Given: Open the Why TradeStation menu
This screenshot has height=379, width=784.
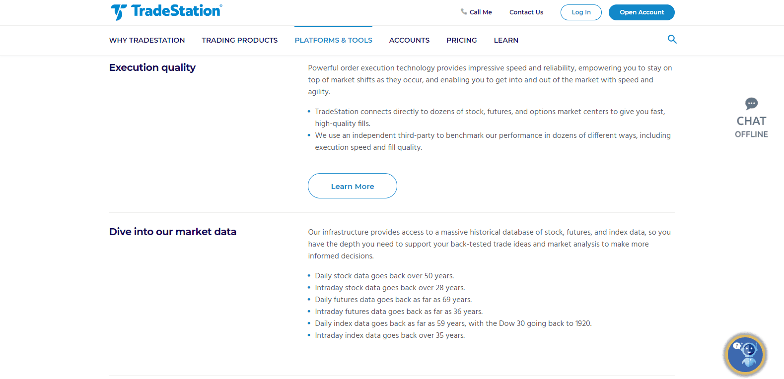Looking at the screenshot, I should tap(147, 40).
